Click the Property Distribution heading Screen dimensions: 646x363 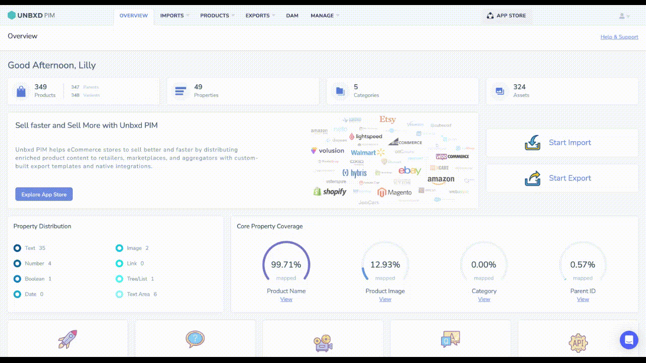pyautogui.click(x=42, y=226)
